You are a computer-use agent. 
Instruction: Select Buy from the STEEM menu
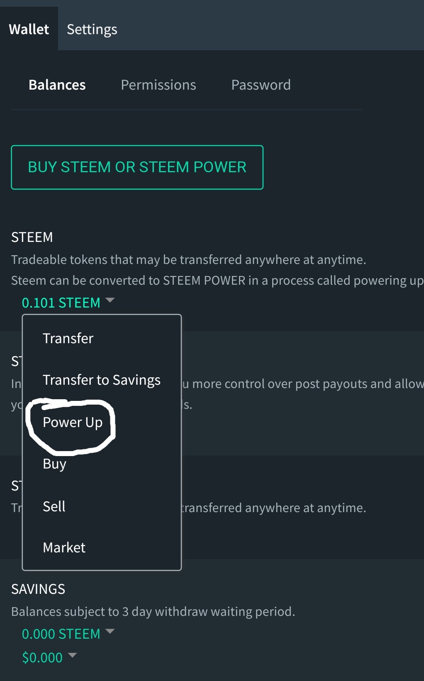coord(54,464)
